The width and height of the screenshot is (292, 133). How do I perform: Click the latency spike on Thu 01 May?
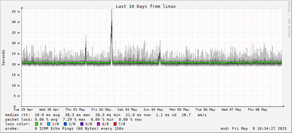[x=86, y=49]
